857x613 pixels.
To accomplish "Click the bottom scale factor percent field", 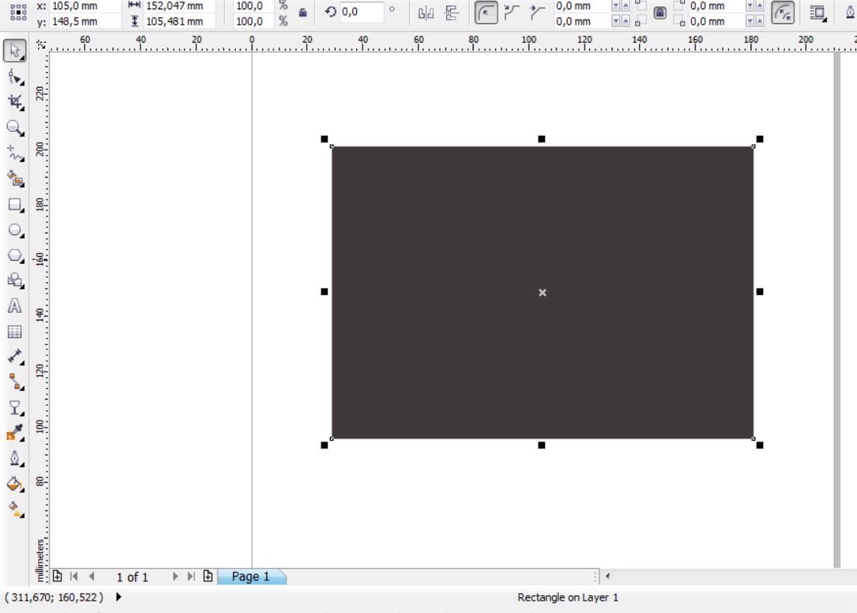I will click(254, 21).
